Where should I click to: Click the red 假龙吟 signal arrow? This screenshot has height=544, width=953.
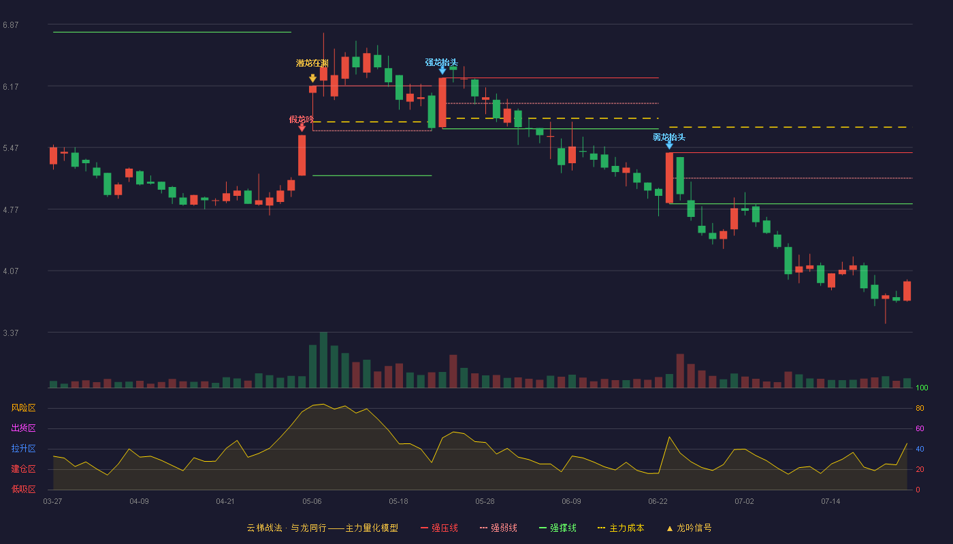pyautogui.click(x=302, y=127)
